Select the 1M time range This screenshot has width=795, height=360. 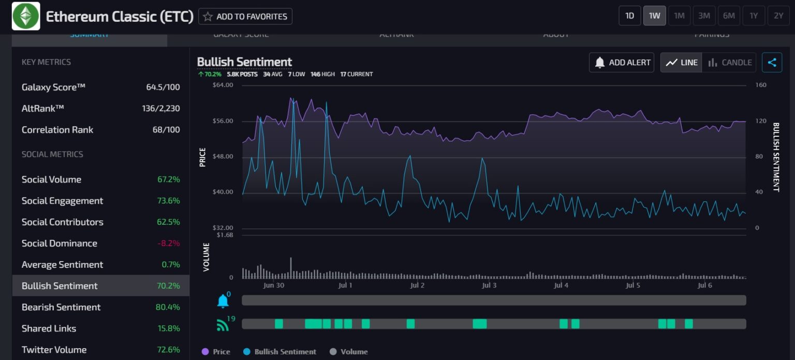[679, 16]
